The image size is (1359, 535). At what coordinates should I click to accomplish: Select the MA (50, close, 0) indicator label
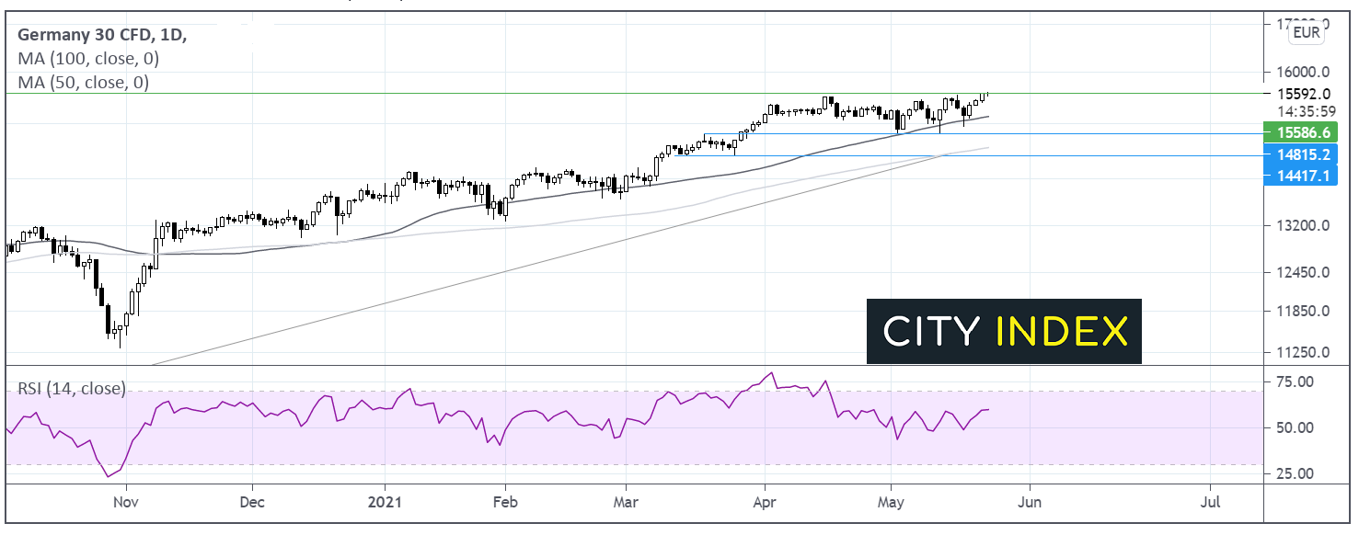83,83
